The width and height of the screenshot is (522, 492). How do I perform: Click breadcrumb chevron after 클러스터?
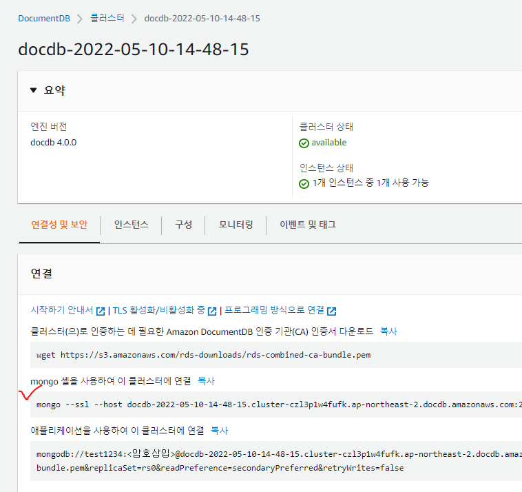(134, 19)
